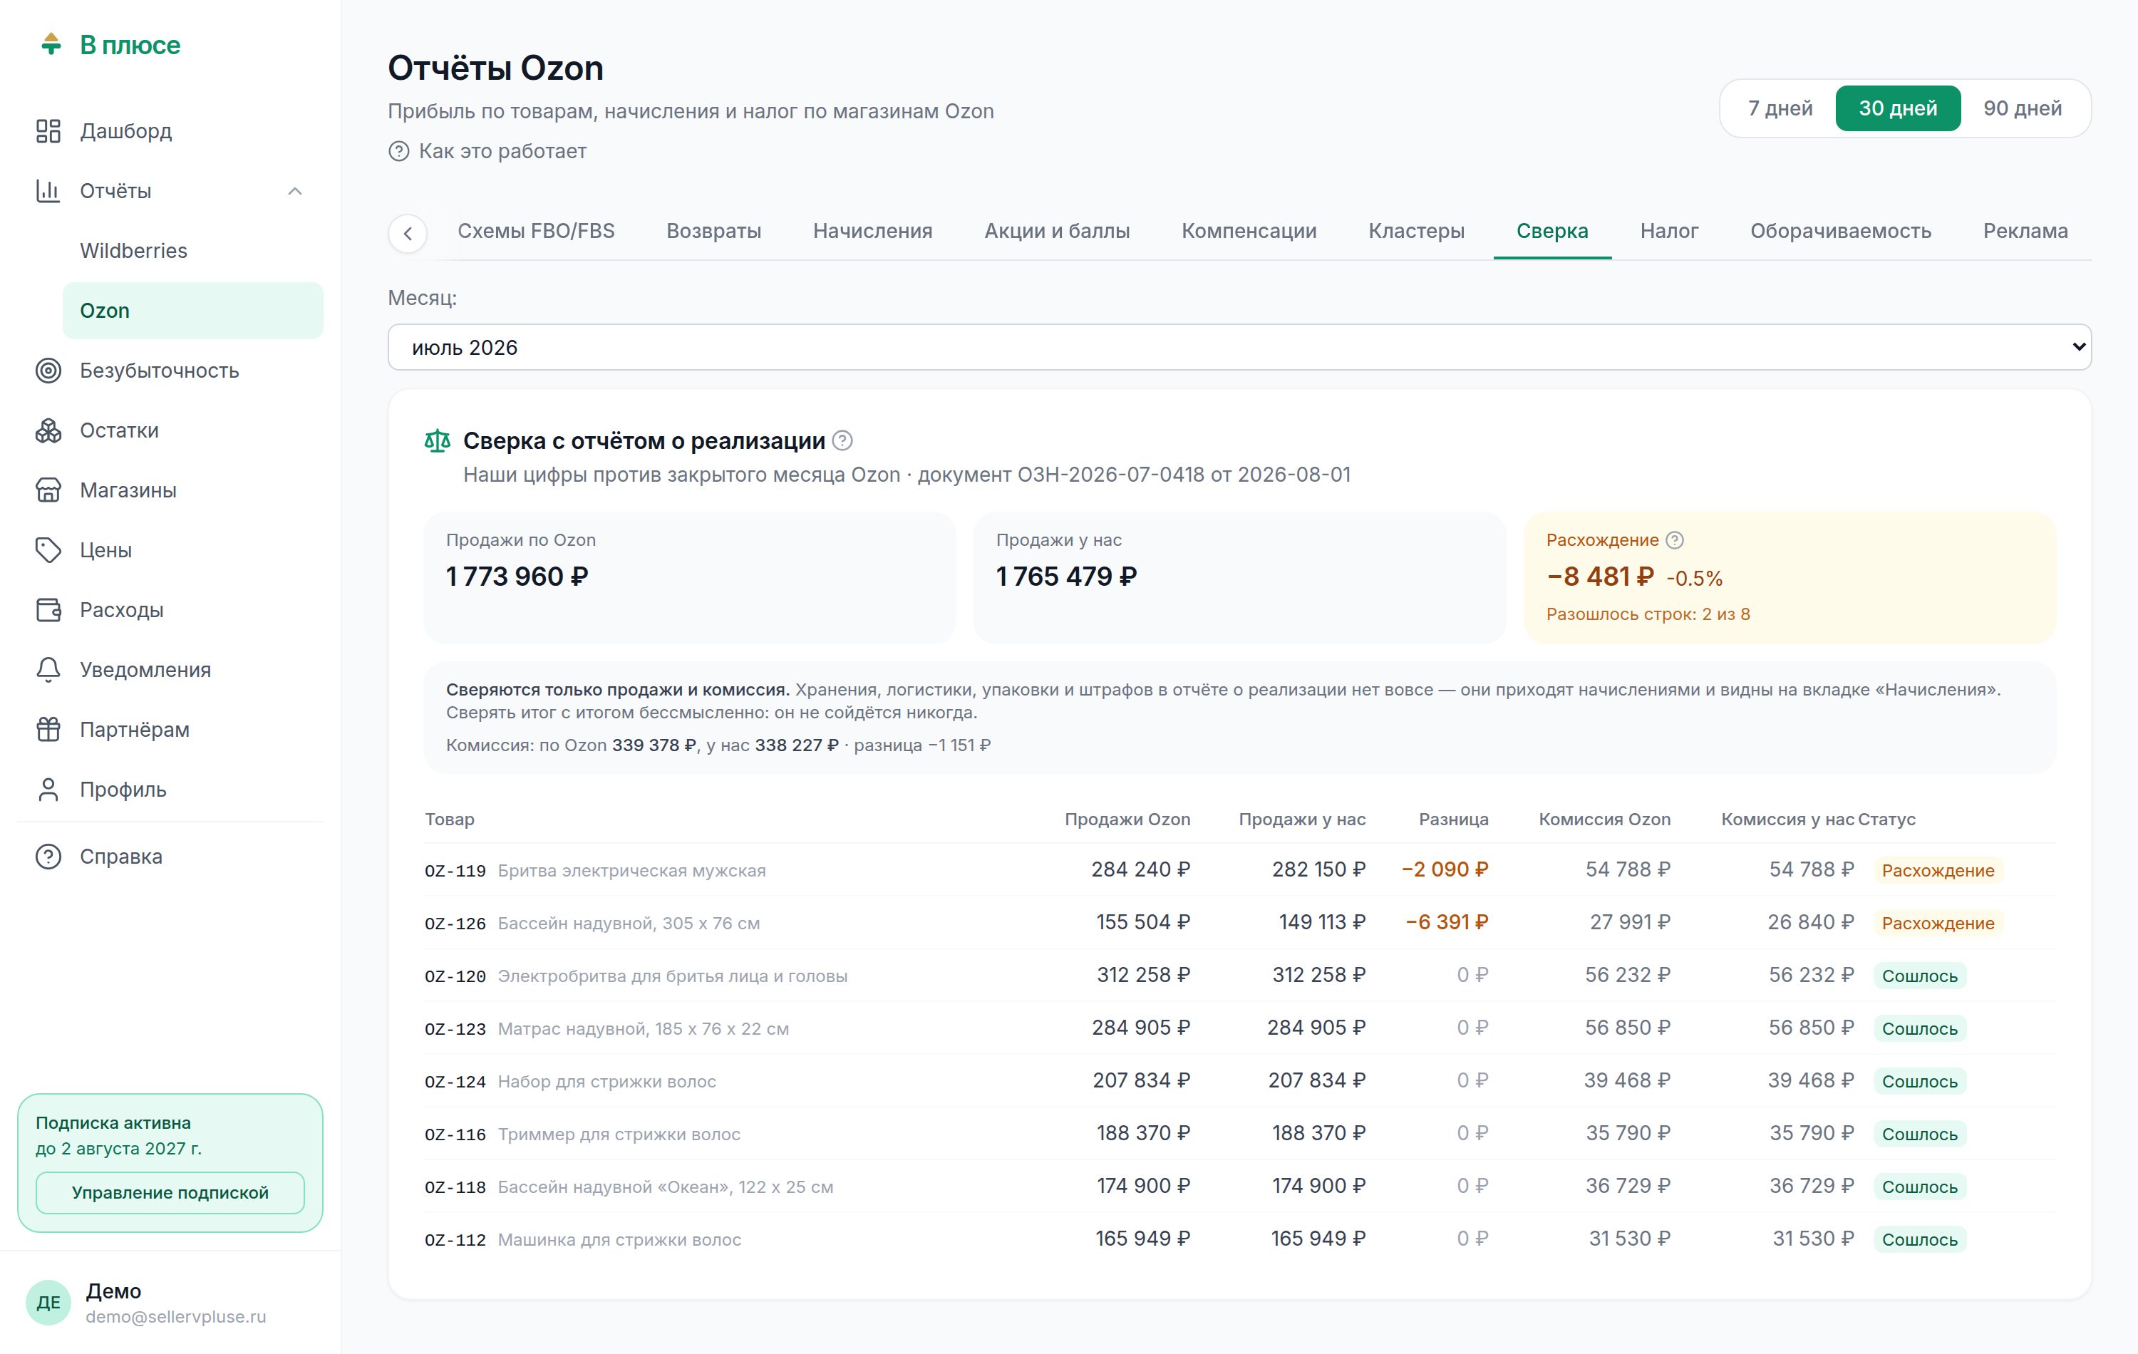2138x1354 pixels.
Task: Click the help icon next to «Сверка с отчётом о реализации»
Action: pyautogui.click(x=842, y=440)
